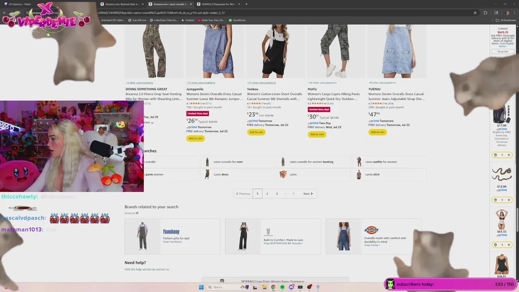Search camo overalls for men

coord(238,162)
